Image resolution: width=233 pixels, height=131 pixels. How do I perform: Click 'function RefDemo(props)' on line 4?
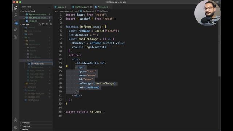click(84, 27)
